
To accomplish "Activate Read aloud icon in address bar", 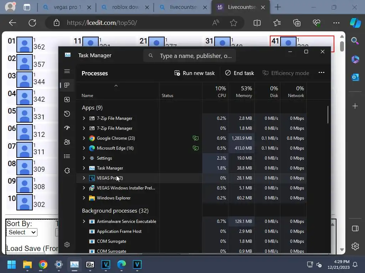I will 216,23.
